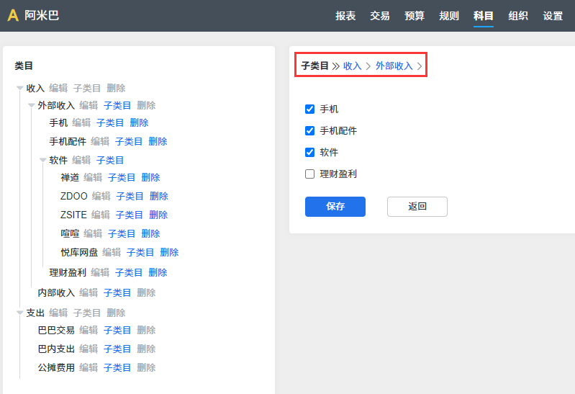
Task: Open 子类目 for 内部收入
Action: (117, 293)
